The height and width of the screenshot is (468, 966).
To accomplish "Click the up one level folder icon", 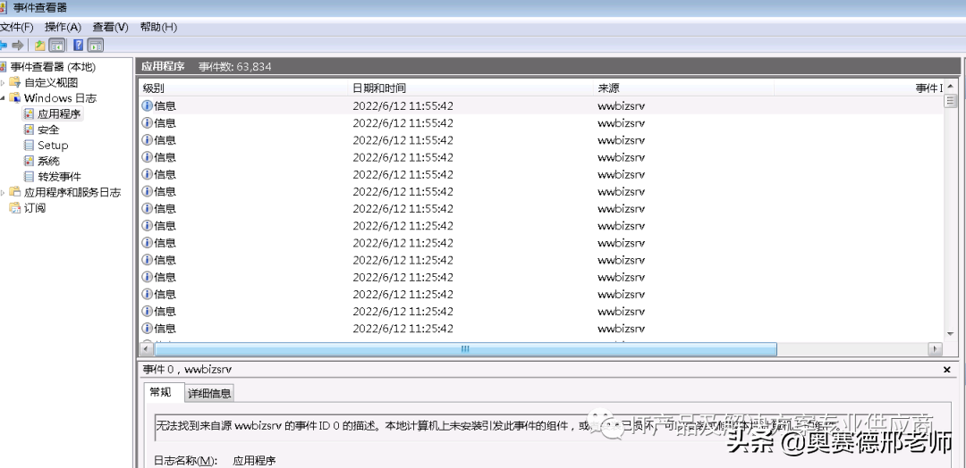I will (x=40, y=45).
